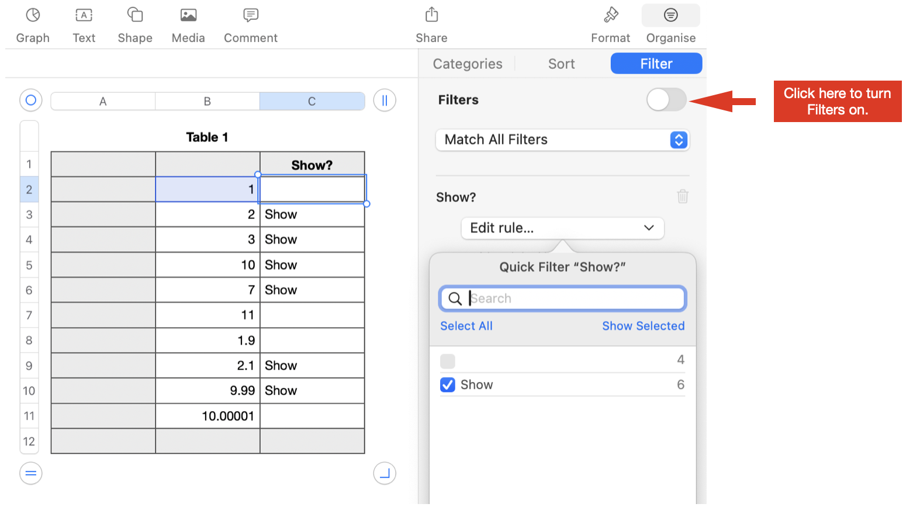Open the Match All Filters dropdown
Screen dimensions: 913x514
562,140
